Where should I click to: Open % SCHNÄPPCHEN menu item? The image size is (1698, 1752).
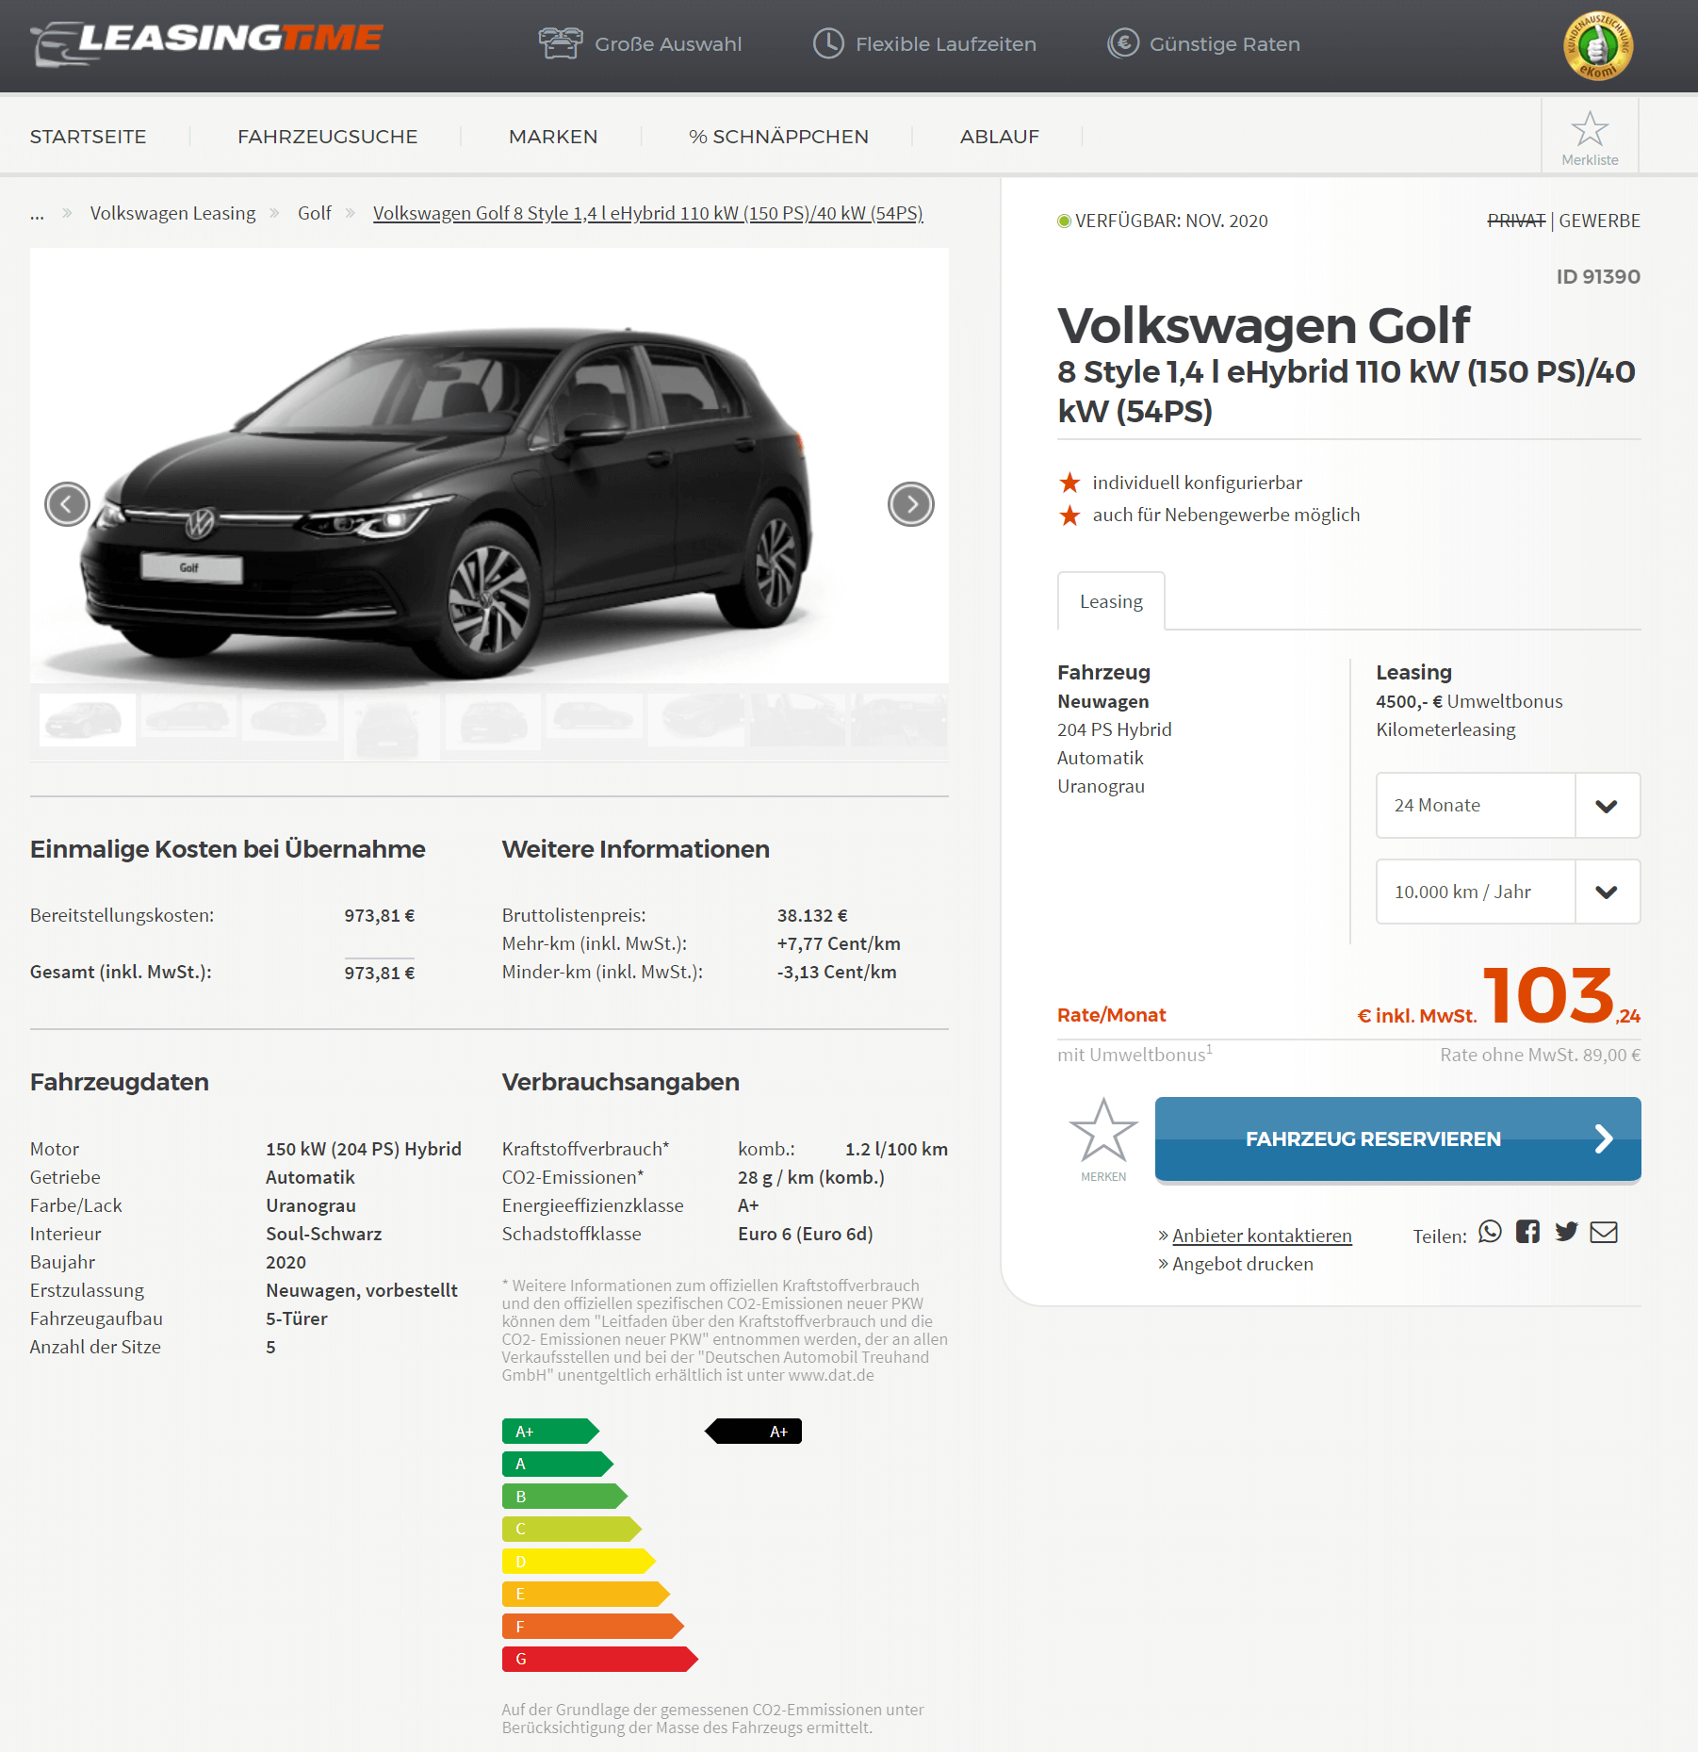point(778,137)
